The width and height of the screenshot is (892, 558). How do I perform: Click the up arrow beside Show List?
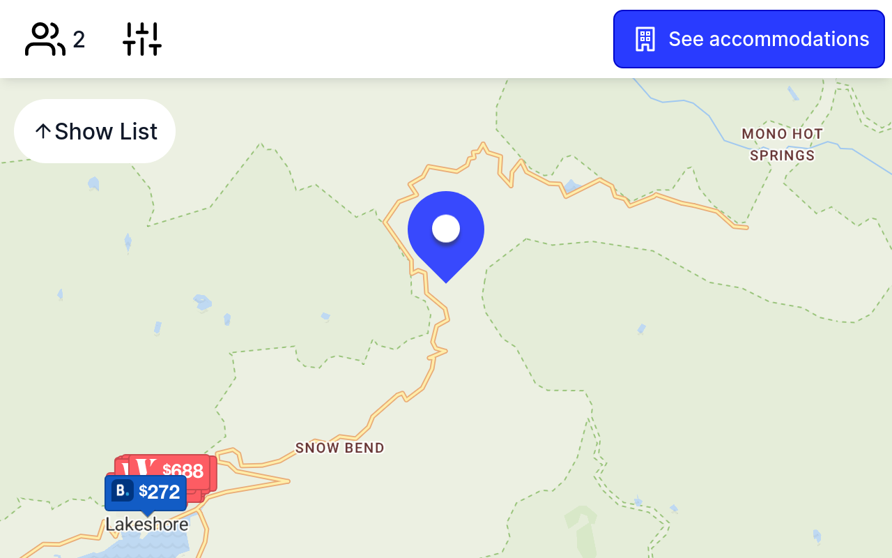[x=43, y=131]
